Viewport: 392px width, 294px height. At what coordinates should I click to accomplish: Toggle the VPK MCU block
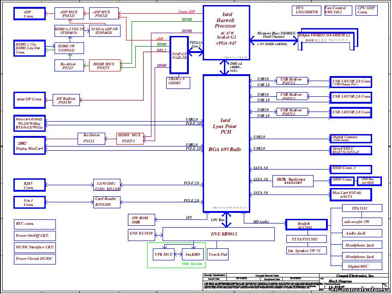[163, 254]
